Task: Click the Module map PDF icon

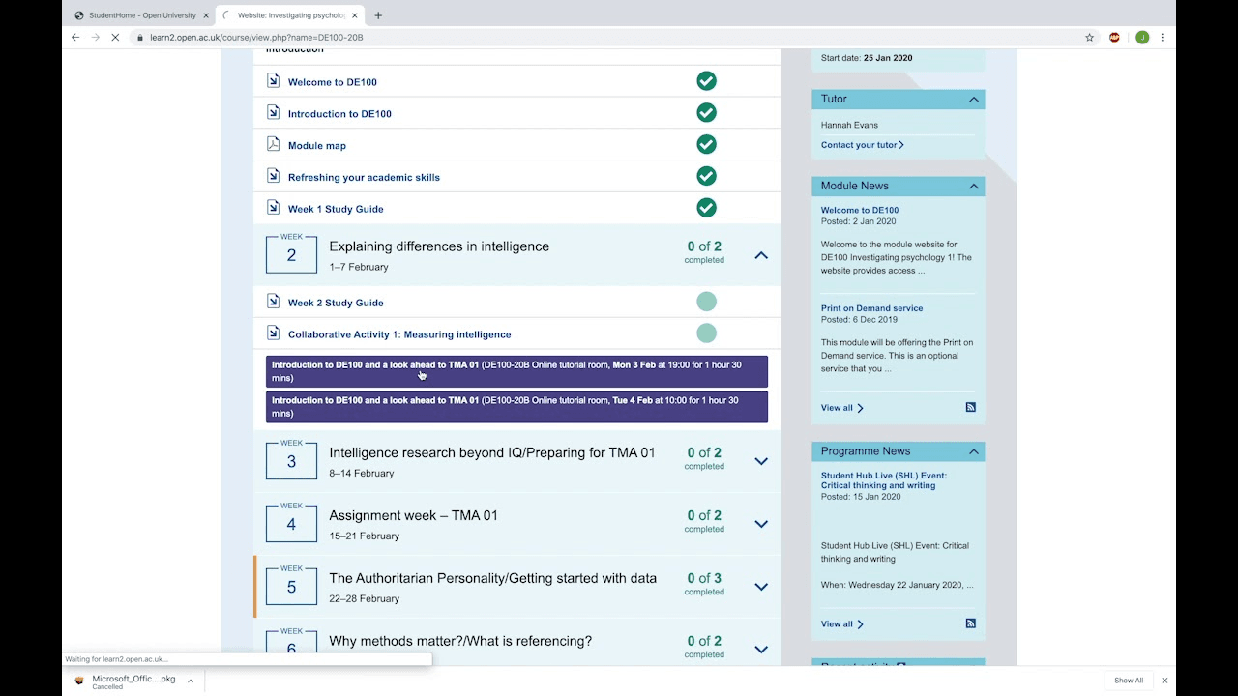Action: click(x=273, y=144)
